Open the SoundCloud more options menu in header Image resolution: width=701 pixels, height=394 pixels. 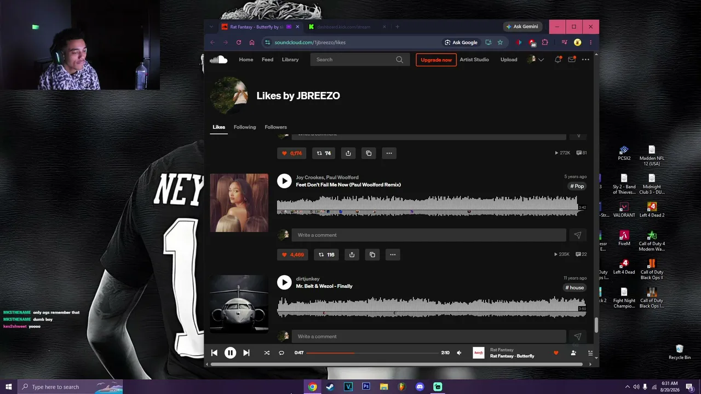pyautogui.click(x=585, y=60)
